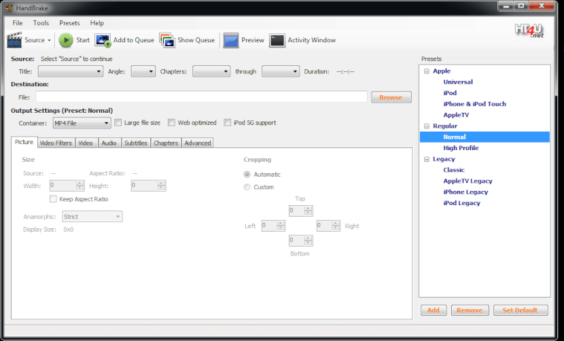Image resolution: width=564 pixels, height=341 pixels.
Task: Click the Show Queue icon
Action: point(167,40)
